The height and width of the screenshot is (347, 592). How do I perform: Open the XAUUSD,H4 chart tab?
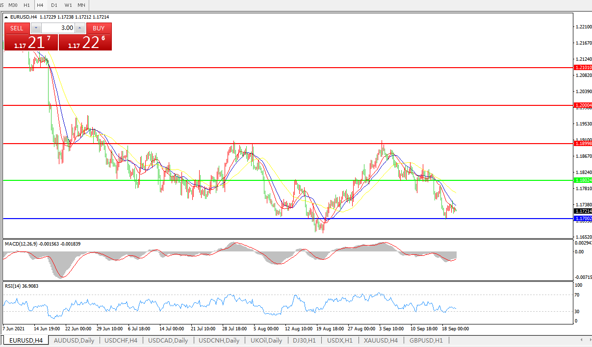coord(380,340)
